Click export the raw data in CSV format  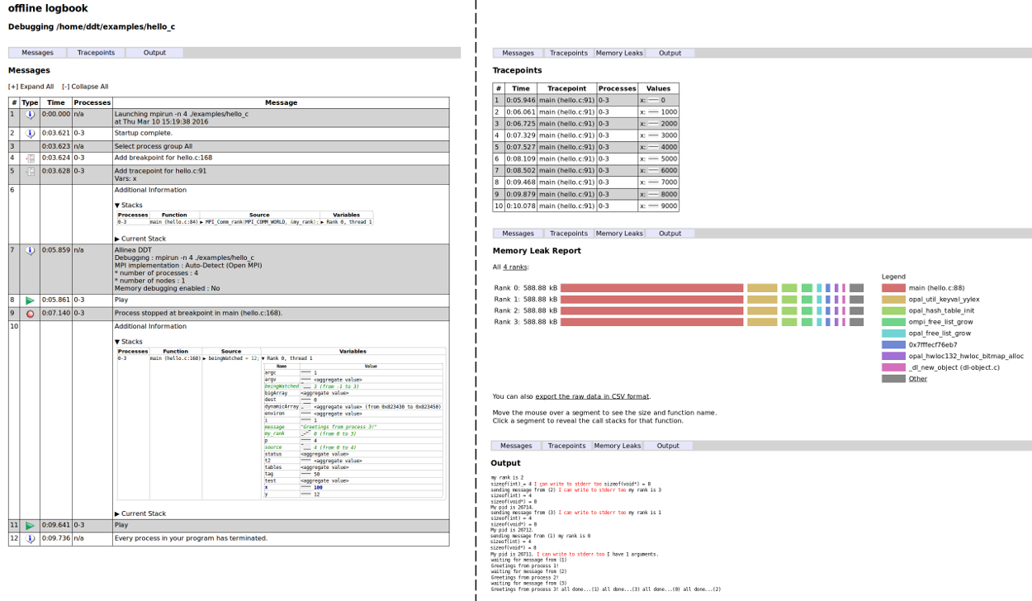(592, 396)
